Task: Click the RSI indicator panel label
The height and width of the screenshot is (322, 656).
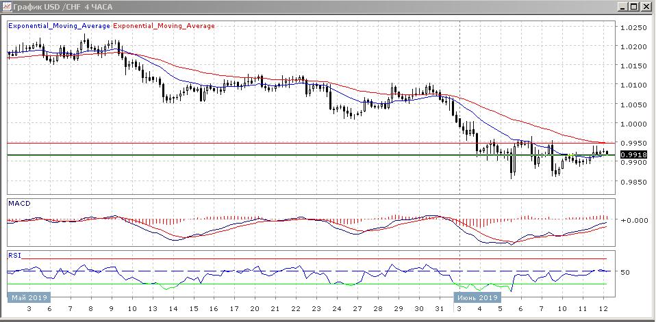Action: [x=14, y=255]
